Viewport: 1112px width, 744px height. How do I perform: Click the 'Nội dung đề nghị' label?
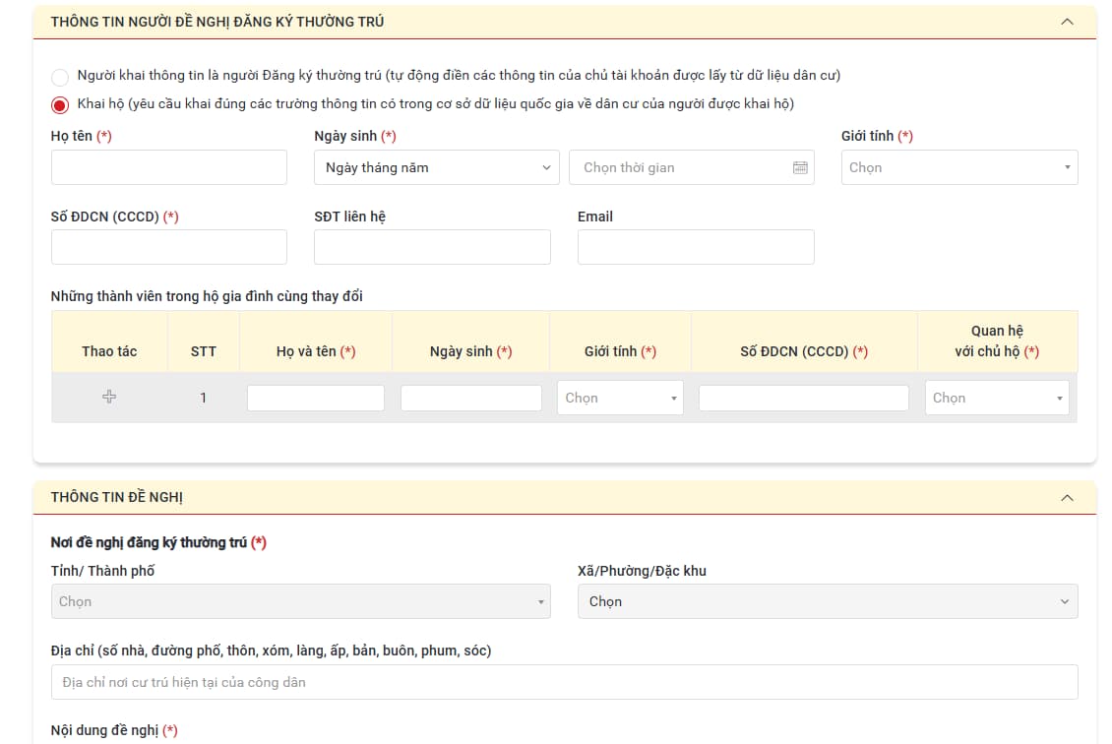tap(114, 730)
